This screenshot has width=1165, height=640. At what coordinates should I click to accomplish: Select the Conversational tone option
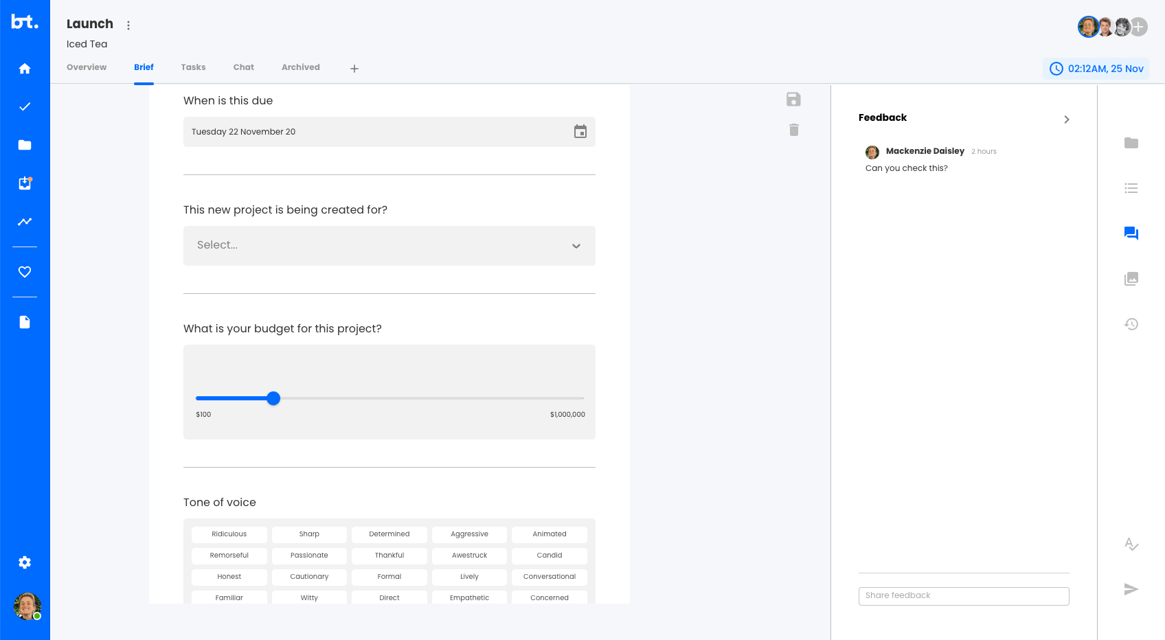pos(550,577)
